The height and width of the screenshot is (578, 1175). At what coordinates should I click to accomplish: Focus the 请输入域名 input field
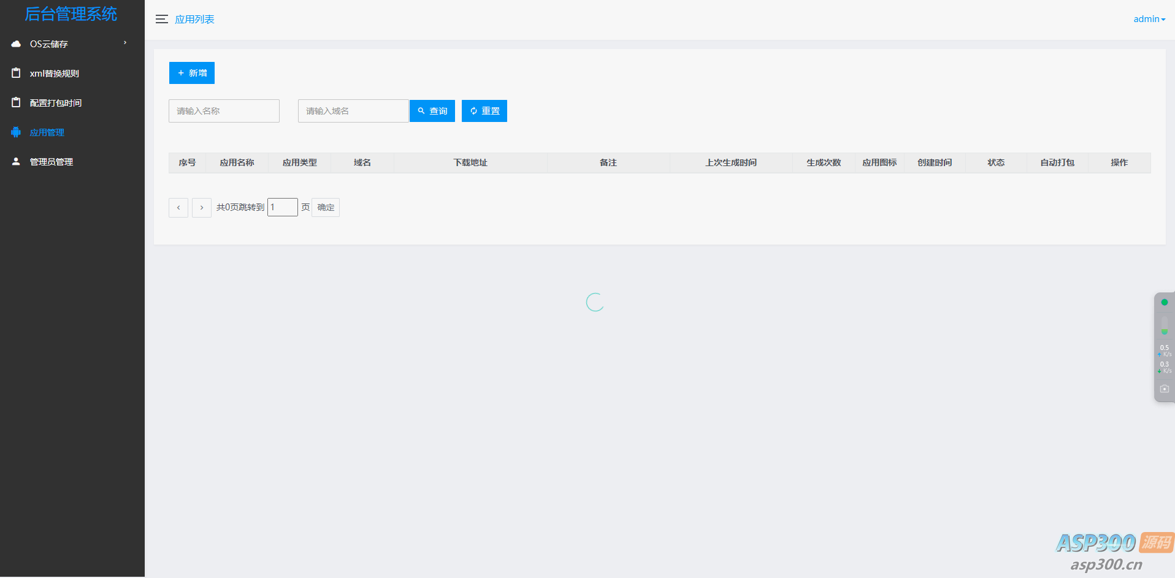353,111
